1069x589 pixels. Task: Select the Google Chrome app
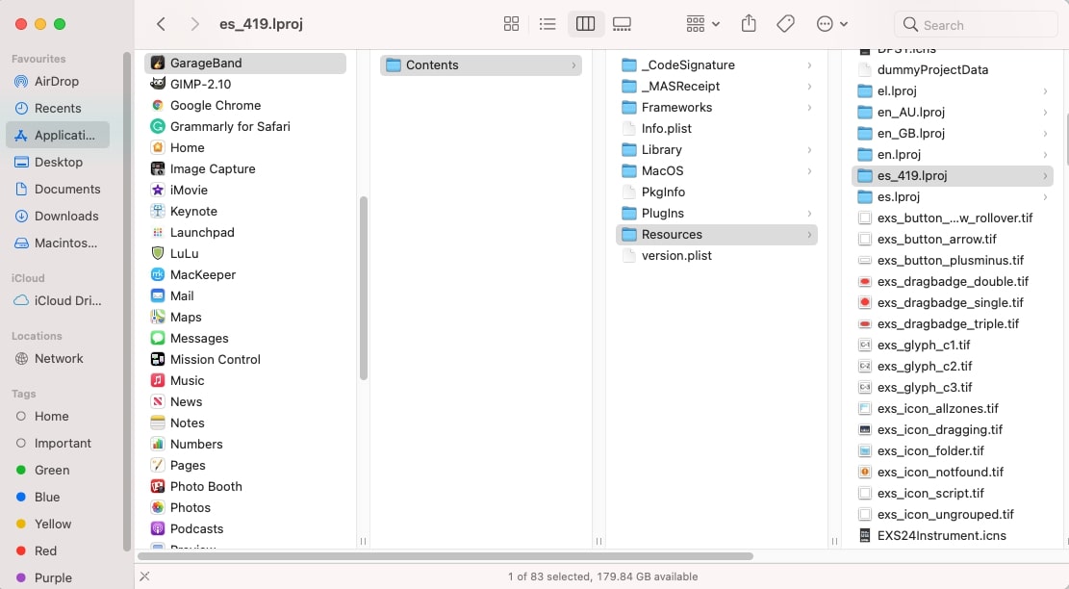tap(245, 105)
